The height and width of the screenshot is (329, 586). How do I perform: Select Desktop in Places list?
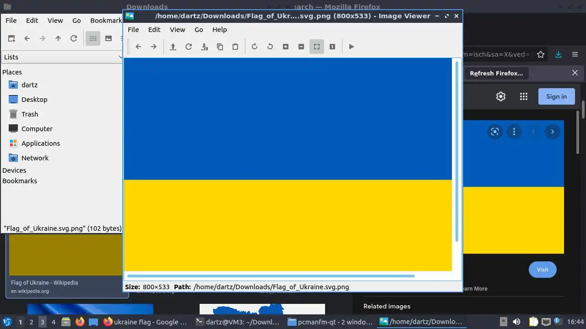[34, 99]
